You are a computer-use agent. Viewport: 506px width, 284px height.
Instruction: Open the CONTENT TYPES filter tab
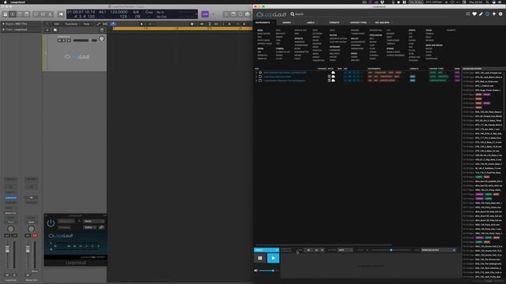point(358,23)
